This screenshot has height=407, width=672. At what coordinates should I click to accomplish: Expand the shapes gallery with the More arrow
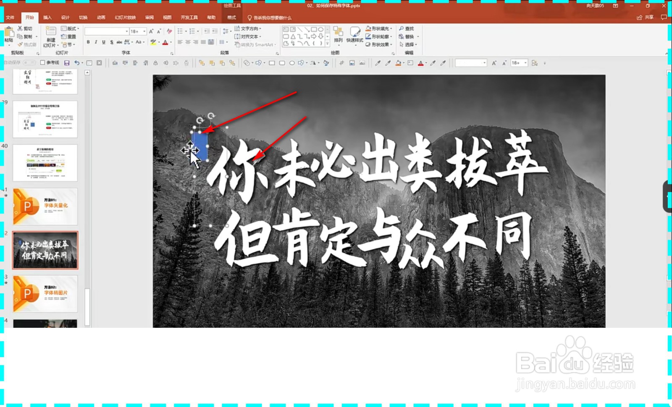[327, 43]
